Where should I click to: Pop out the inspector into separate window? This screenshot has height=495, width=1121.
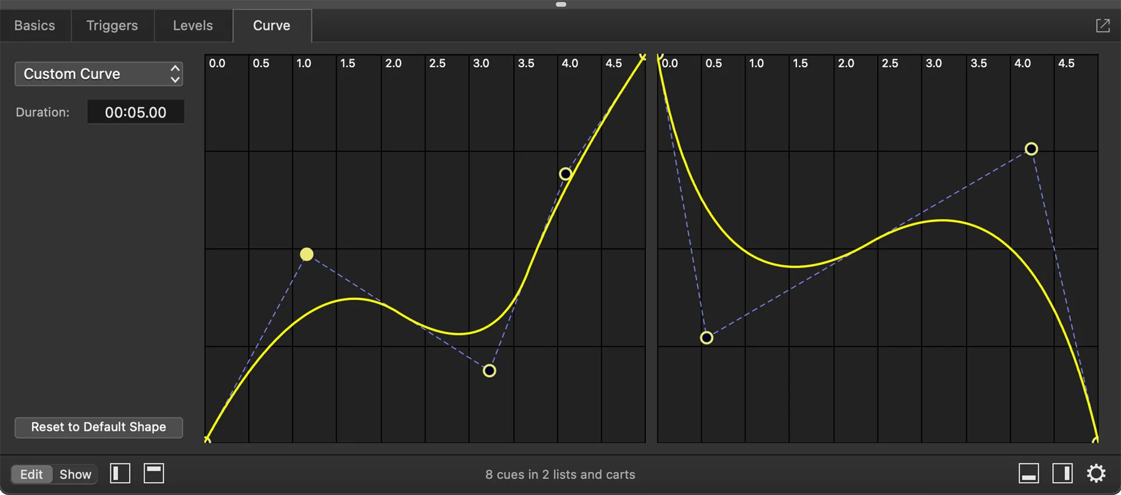pos(1102,26)
